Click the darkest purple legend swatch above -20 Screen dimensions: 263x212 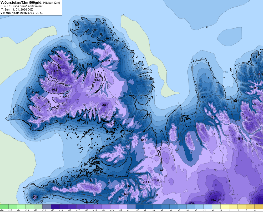pyautogui.click(x=55, y=206)
